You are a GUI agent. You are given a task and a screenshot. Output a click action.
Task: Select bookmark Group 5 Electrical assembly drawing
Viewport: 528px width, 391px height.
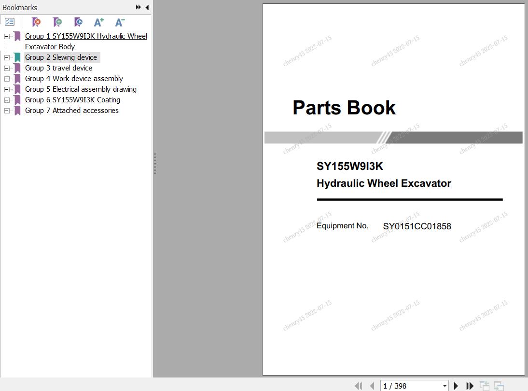tap(81, 89)
